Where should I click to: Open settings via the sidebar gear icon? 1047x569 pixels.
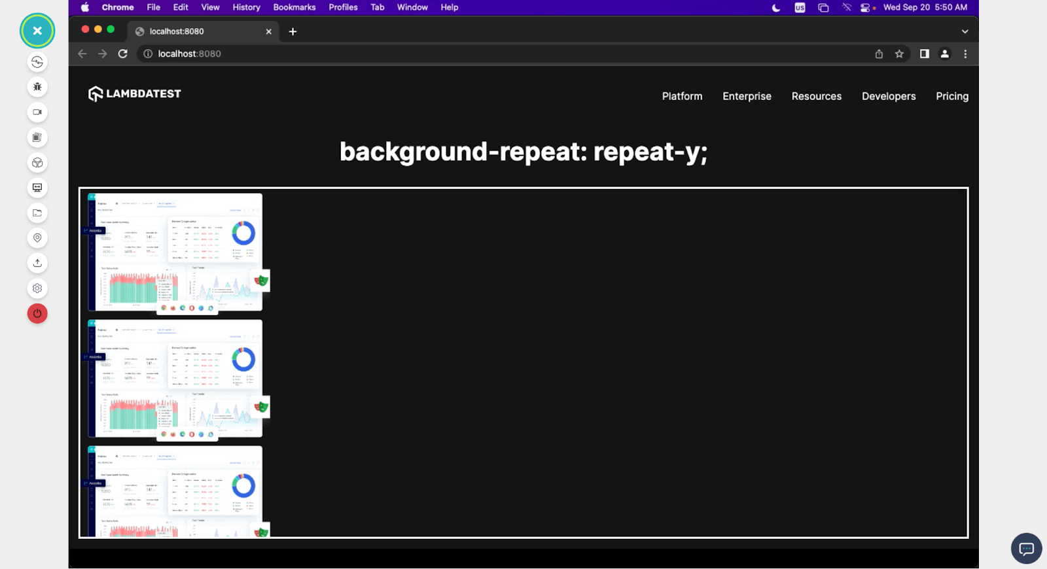coord(37,288)
